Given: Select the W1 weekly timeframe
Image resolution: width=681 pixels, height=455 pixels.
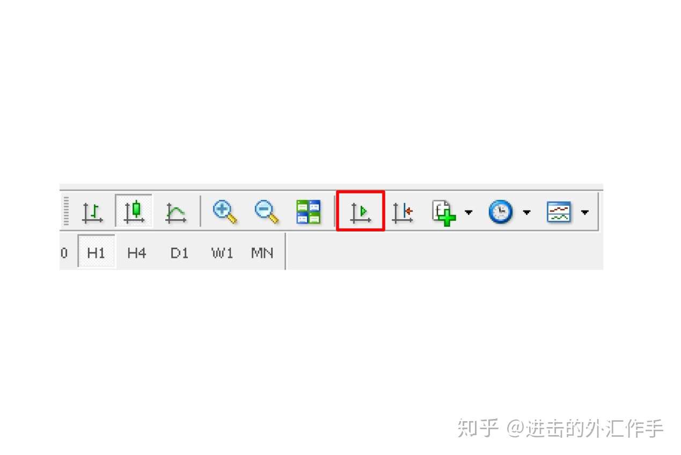Looking at the screenshot, I should click(221, 252).
